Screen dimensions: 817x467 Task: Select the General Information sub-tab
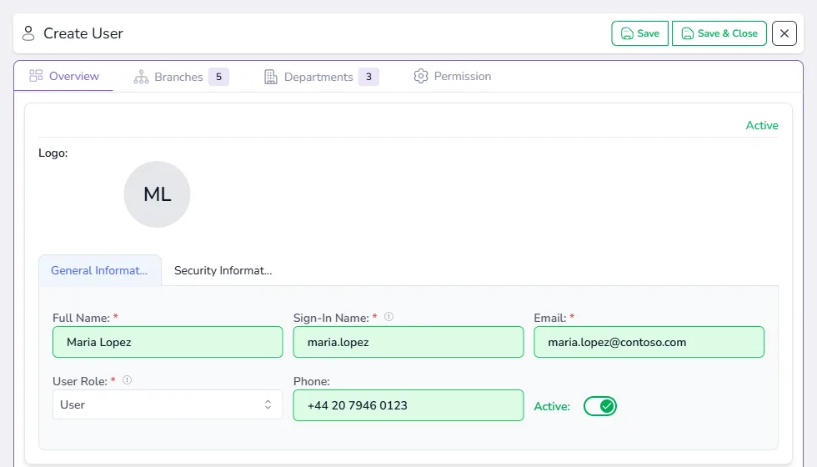tap(99, 270)
